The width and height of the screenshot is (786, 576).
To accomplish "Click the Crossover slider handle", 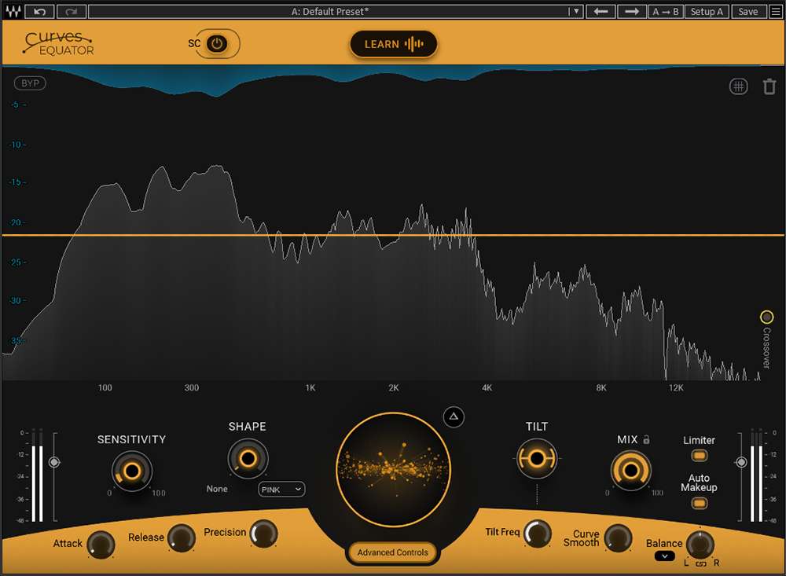I will (x=767, y=317).
